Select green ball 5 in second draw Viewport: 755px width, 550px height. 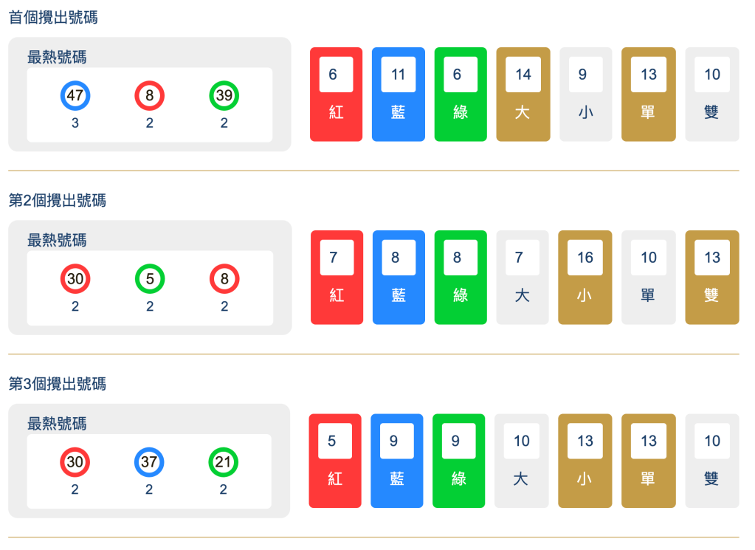pos(150,279)
